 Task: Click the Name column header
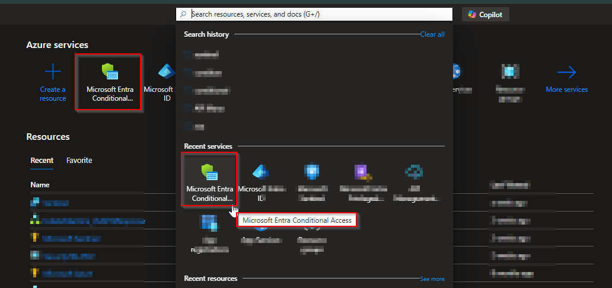(x=40, y=185)
